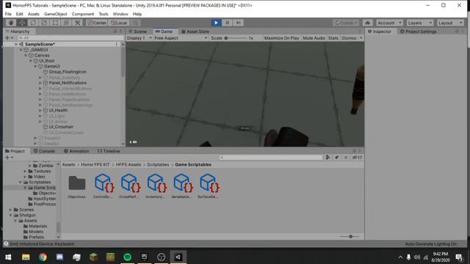Switch to the Console tab
470x264 pixels.
tap(44, 151)
